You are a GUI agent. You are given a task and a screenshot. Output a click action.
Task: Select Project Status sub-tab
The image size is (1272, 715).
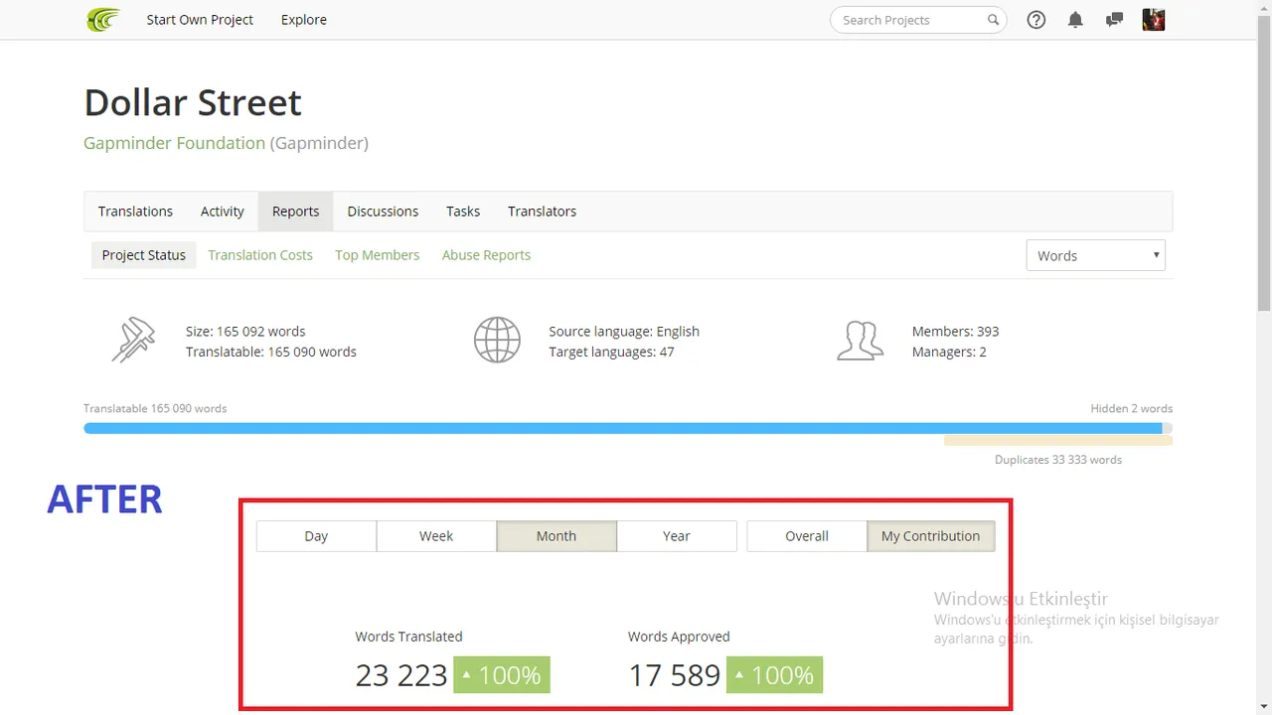click(144, 255)
